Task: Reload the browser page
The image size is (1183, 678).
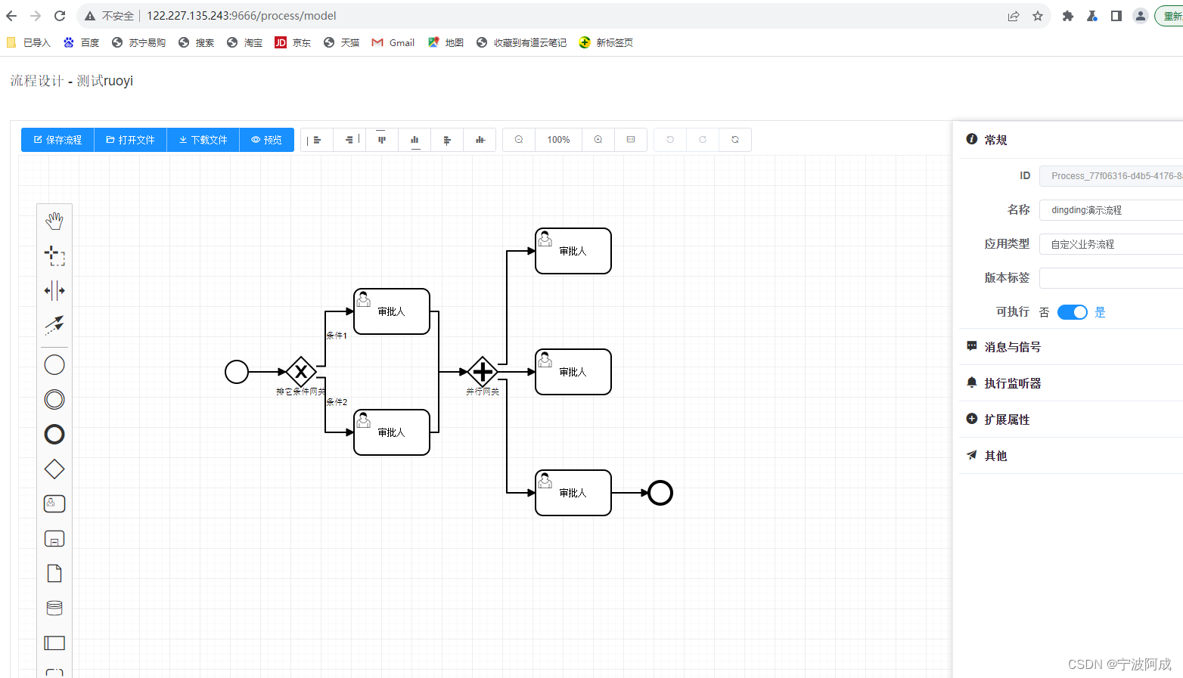Action: click(x=60, y=16)
